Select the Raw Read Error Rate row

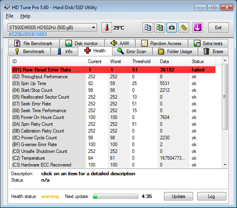113,70
